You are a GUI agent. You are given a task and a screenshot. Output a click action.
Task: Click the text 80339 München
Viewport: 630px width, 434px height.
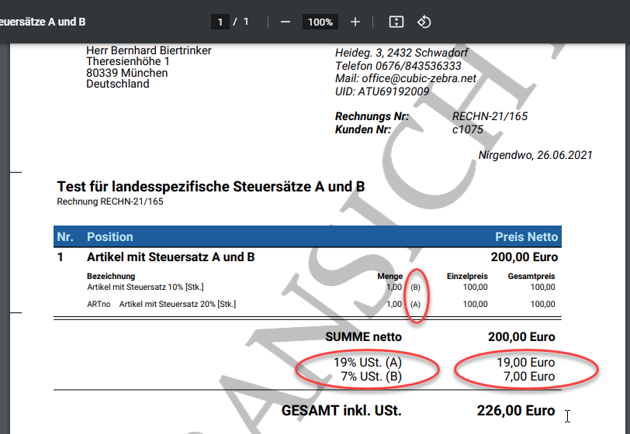127,73
